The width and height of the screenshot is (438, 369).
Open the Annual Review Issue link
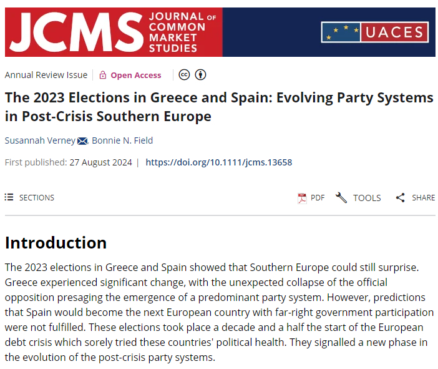point(46,75)
